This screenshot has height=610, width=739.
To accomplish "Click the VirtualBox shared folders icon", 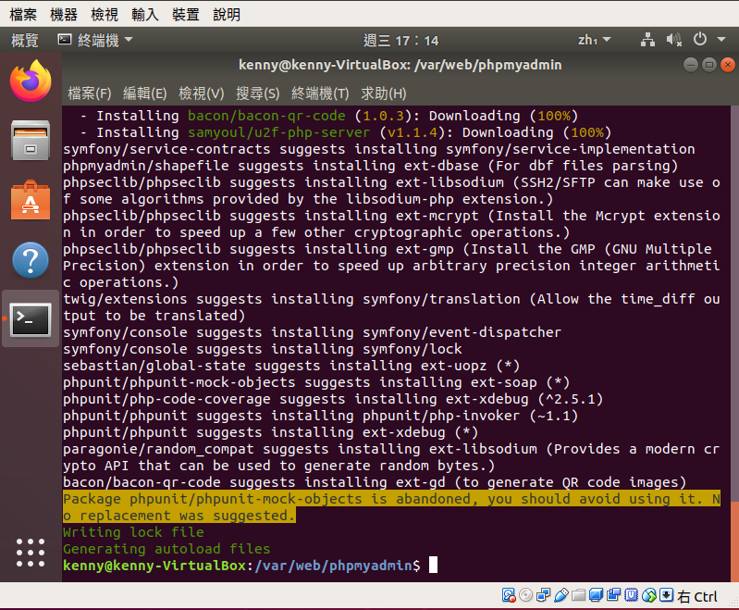I will pyautogui.click(x=578, y=595).
